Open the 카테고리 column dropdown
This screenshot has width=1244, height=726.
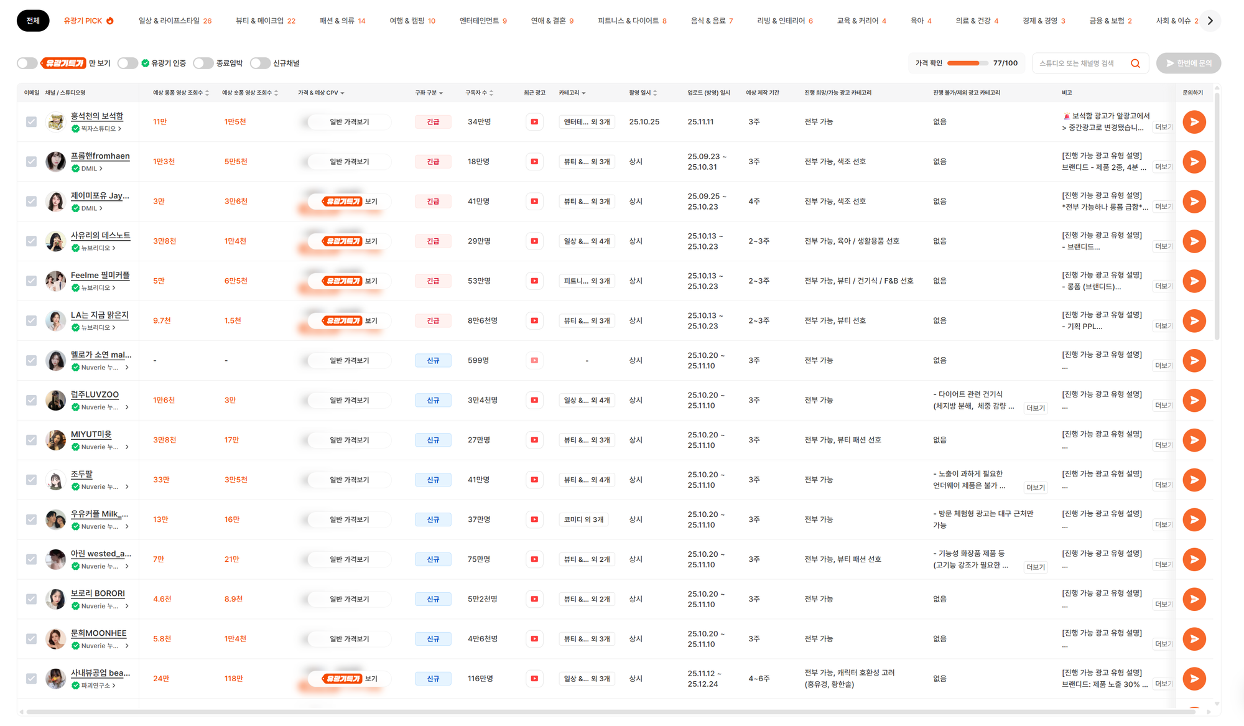572,93
